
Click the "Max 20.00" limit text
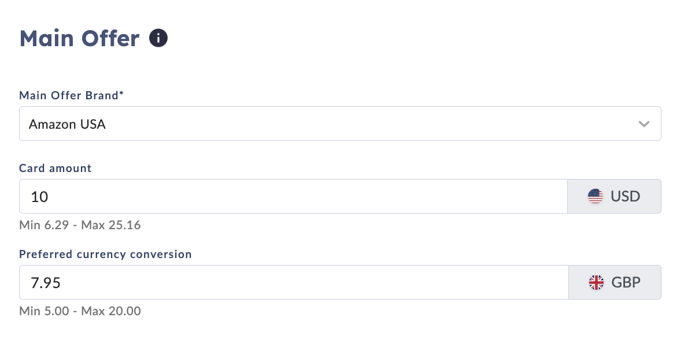[111, 311]
